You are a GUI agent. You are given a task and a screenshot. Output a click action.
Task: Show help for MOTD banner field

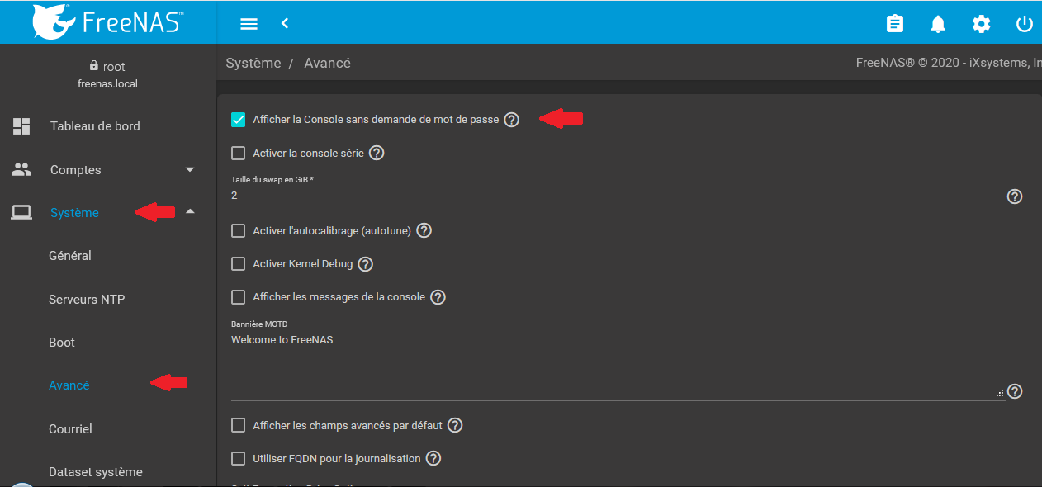pos(1015,391)
